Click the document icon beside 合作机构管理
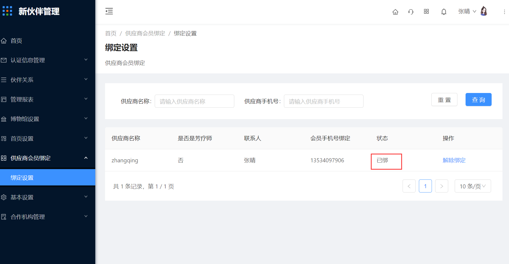The width and height of the screenshot is (509, 264). [x=4, y=217]
